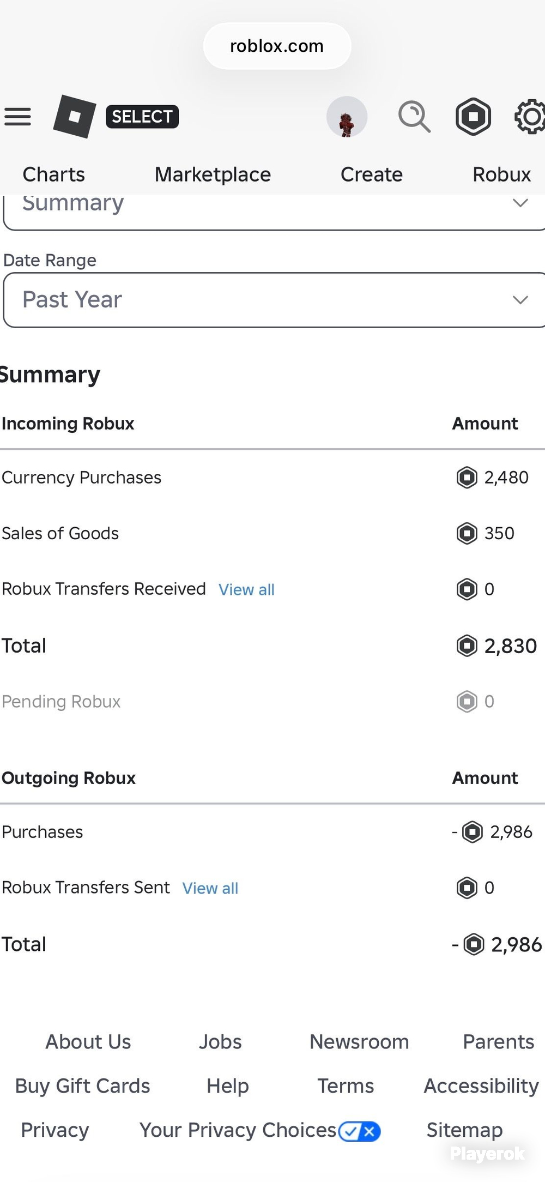View all Robux Transfers Sent
Image resolution: width=545 pixels, height=1182 pixels.
[210, 889]
